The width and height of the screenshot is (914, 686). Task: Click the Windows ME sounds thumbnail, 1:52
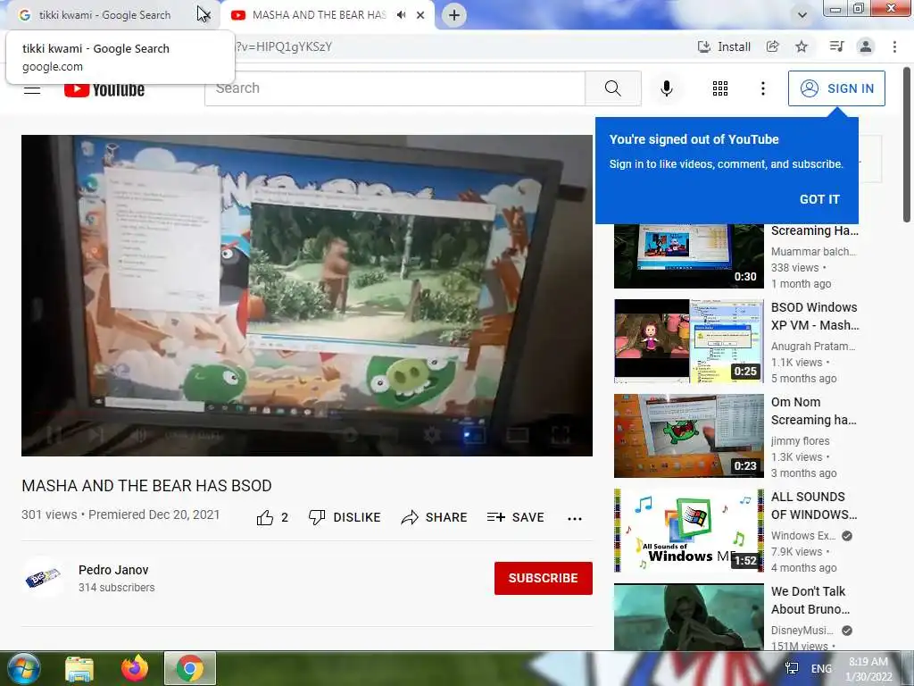(x=689, y=531)
